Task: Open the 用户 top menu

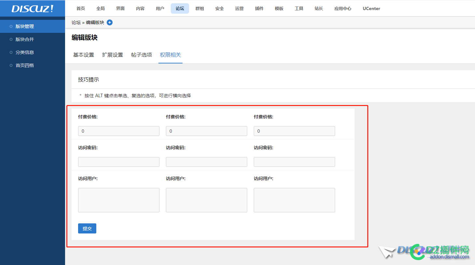Action: coord(160,8)
